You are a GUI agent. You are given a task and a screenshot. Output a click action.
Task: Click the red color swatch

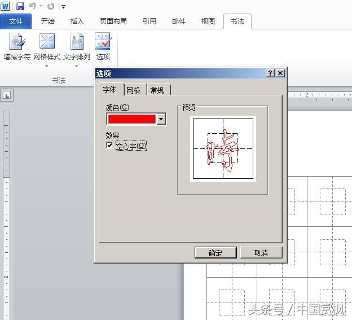(132, 119)
